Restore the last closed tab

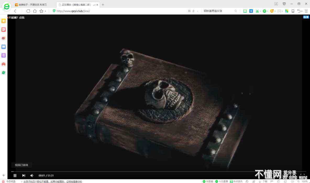tap(299, 11)
